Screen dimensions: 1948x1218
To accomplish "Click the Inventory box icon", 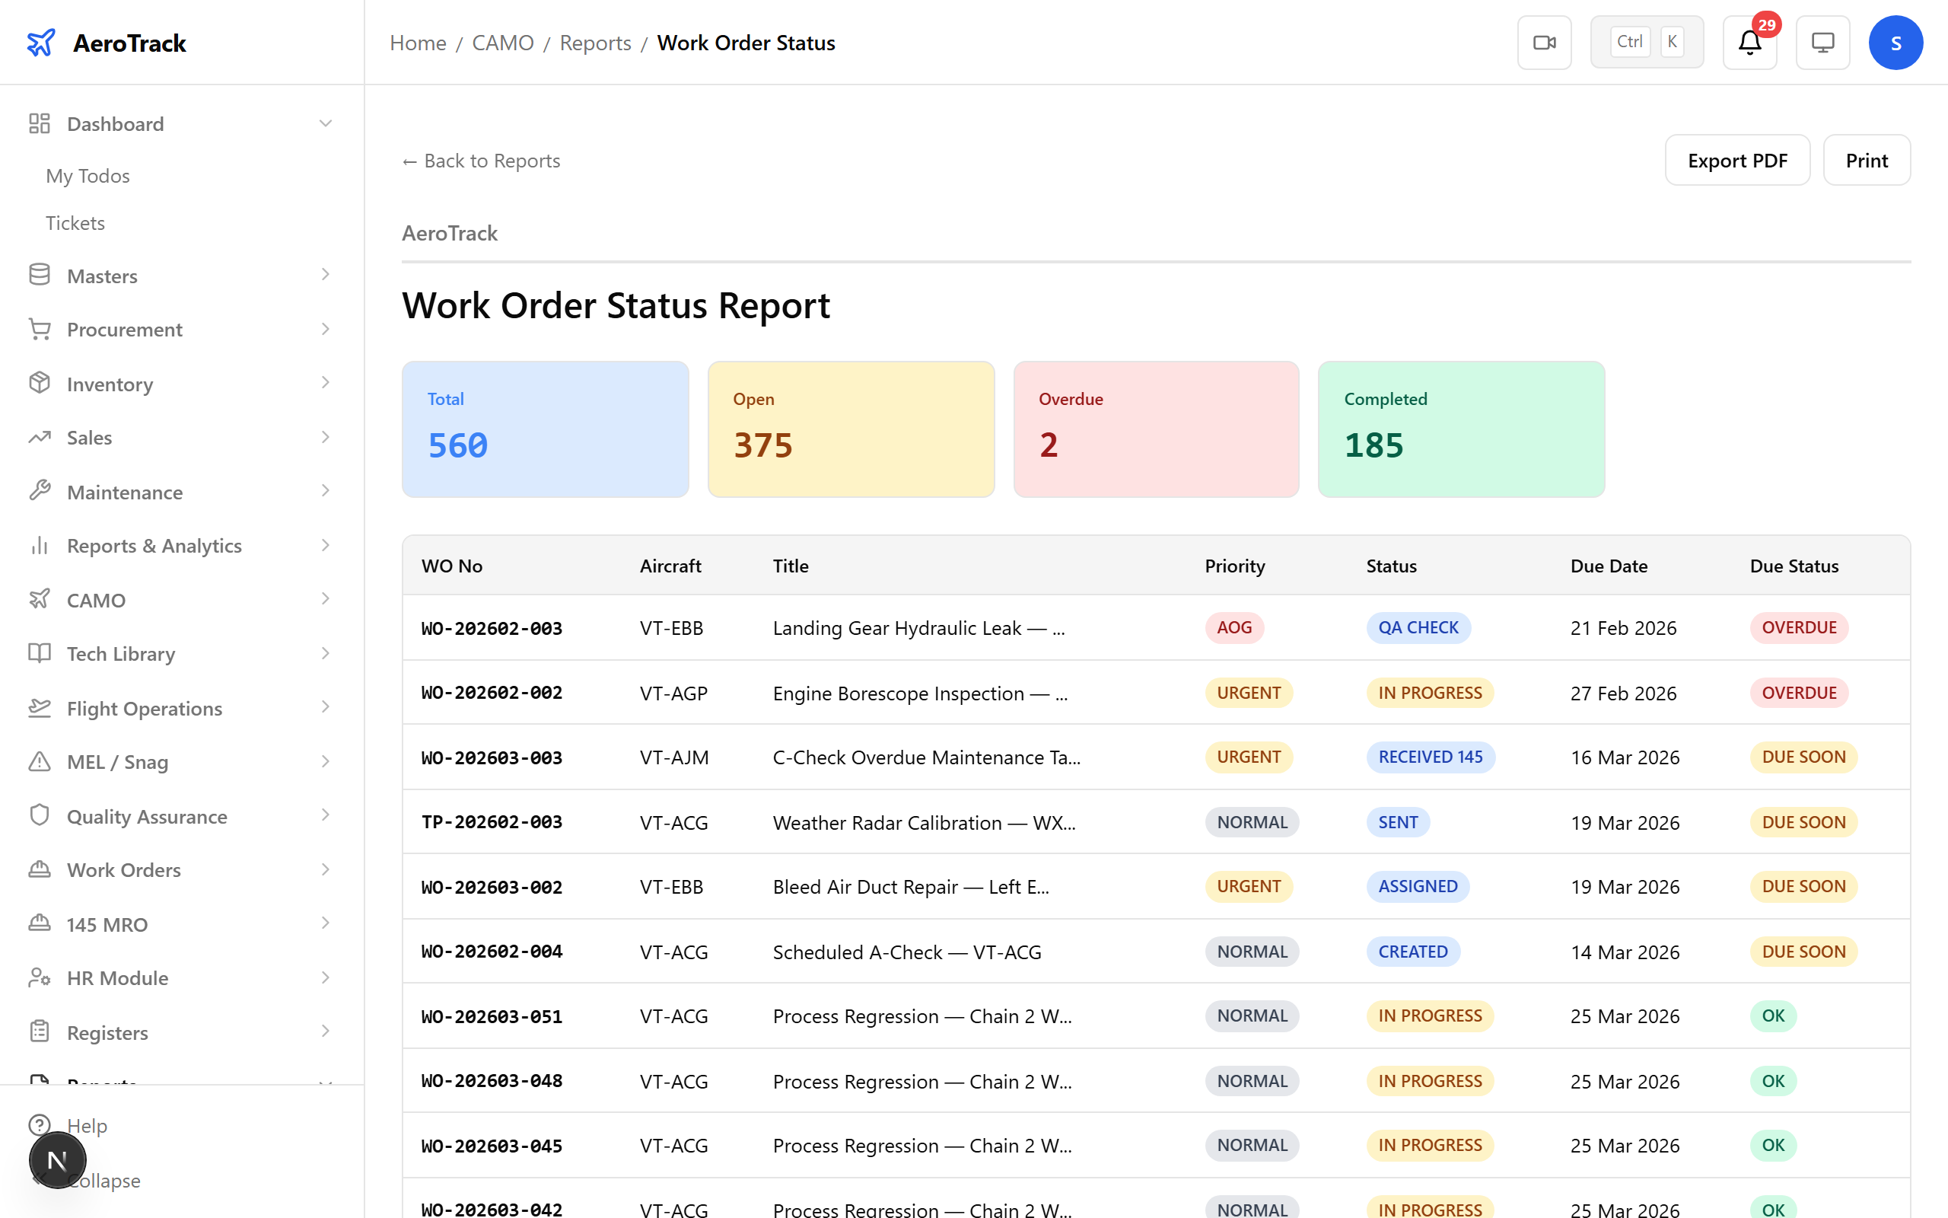I will (40, 384).
